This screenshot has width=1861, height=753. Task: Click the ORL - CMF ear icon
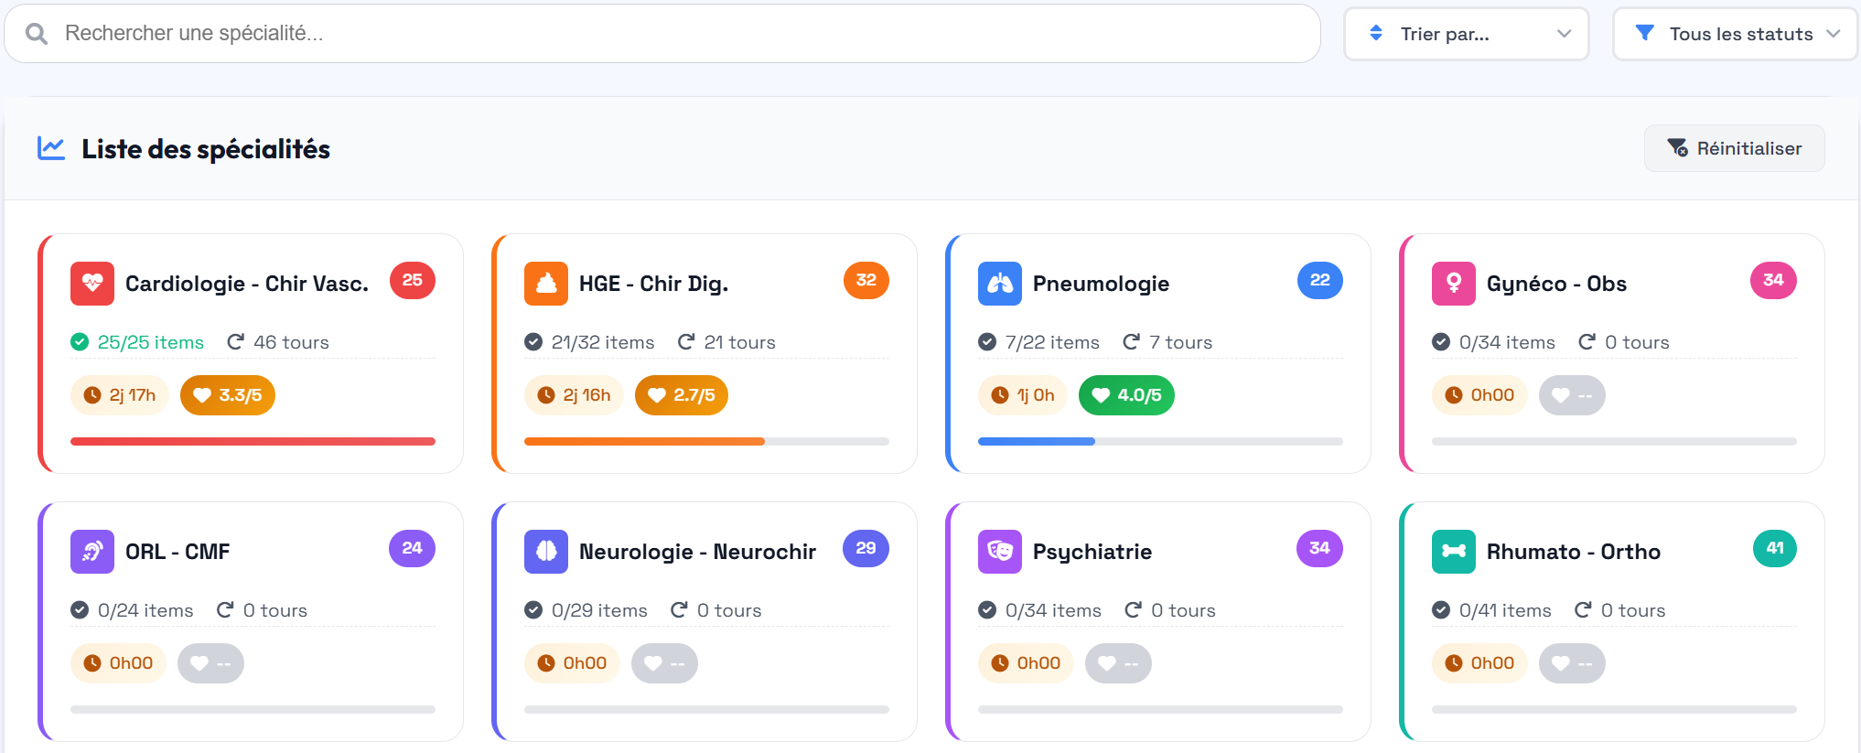click(x=91, y=552)
